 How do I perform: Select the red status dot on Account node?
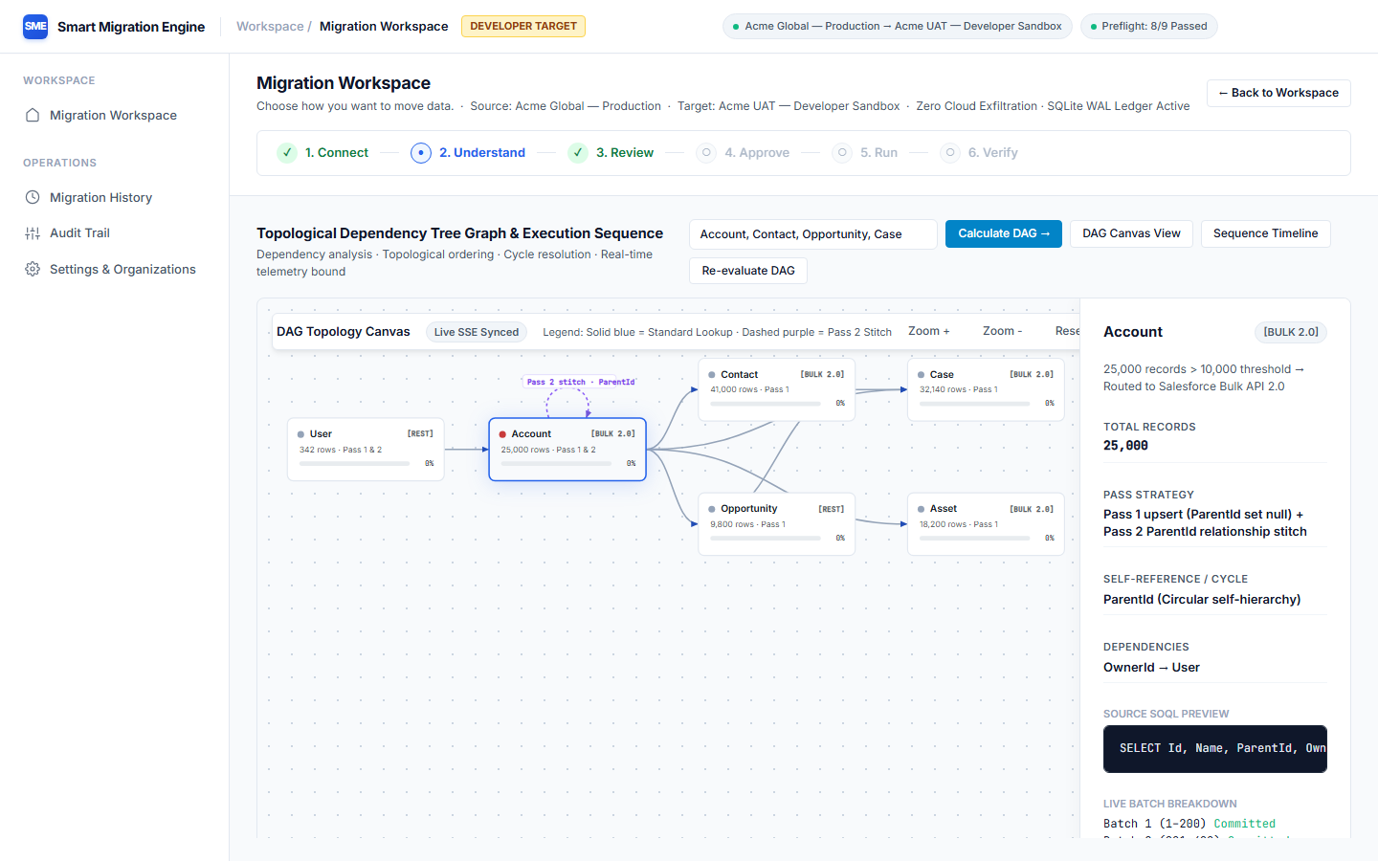point(502,434)
